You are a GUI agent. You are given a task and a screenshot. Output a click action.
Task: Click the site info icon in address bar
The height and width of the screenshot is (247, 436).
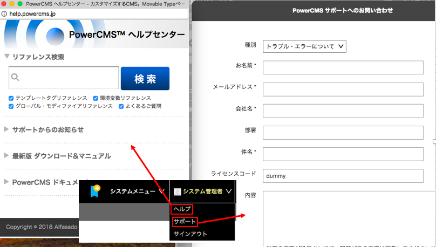[x=4, y=13]
